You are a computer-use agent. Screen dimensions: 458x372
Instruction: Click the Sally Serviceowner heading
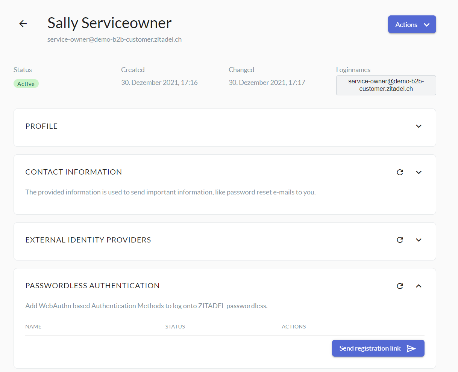click(x=109, y=23)
